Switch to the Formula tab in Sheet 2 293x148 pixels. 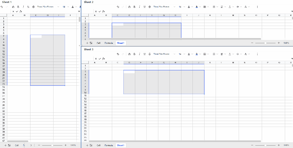(x=109, y=43)
